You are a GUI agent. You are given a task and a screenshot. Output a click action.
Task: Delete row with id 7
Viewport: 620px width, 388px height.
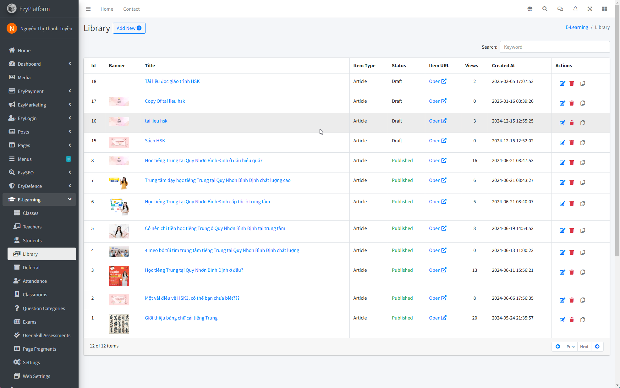click(572, 182)
